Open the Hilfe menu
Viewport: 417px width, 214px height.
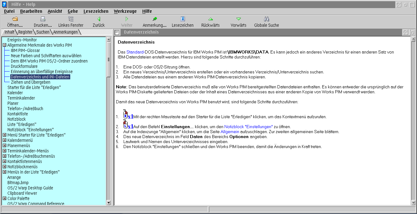147,11
